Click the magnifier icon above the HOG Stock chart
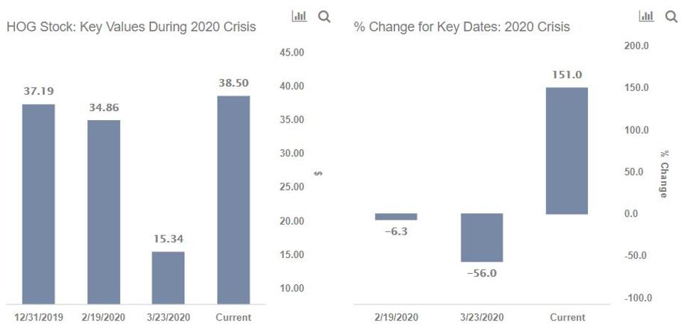Image resolution: width=682 pixels, height=332 pixels. point(324,16)
